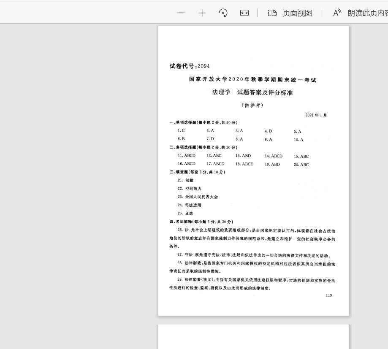
Task: Click answer 22. 空间效力
Action: [x=190, y=189]
